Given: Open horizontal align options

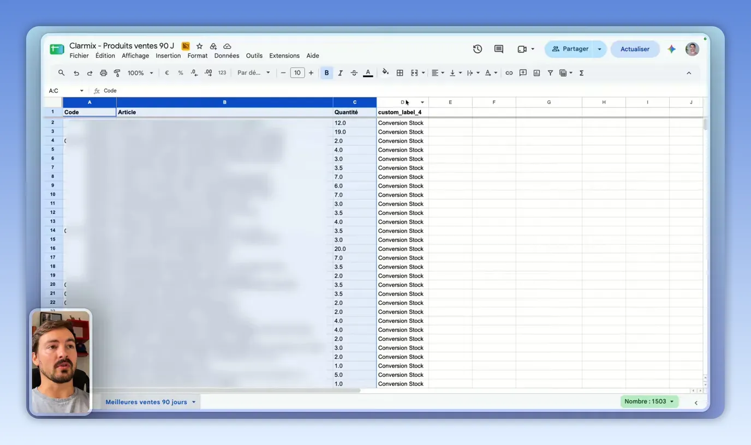Looking at the screenshot, I should point(437,73).
